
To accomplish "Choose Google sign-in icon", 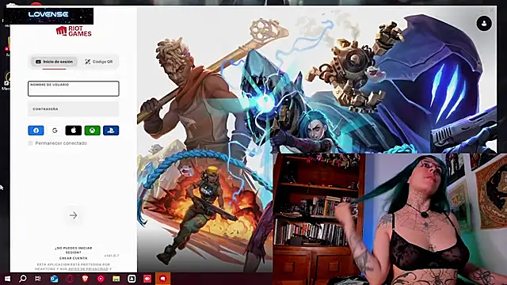I will (55, 131).
